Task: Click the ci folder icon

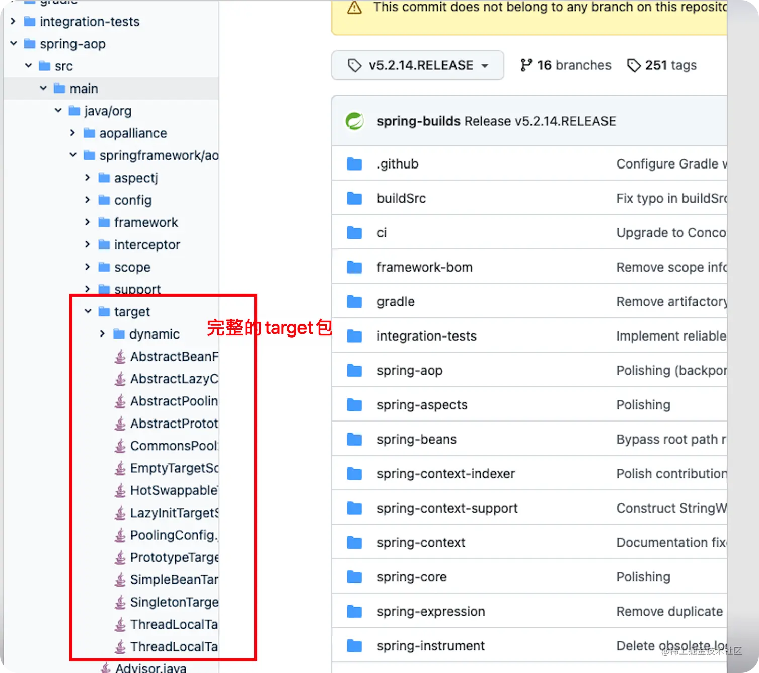Action: coord(354,233)
